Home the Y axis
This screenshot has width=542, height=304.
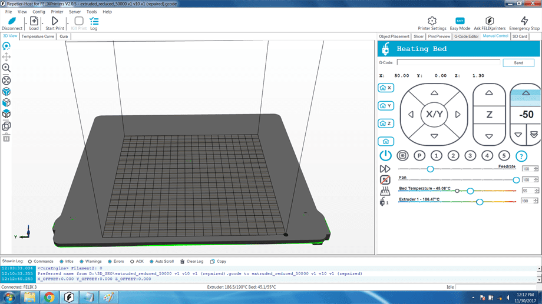point(386,106)
